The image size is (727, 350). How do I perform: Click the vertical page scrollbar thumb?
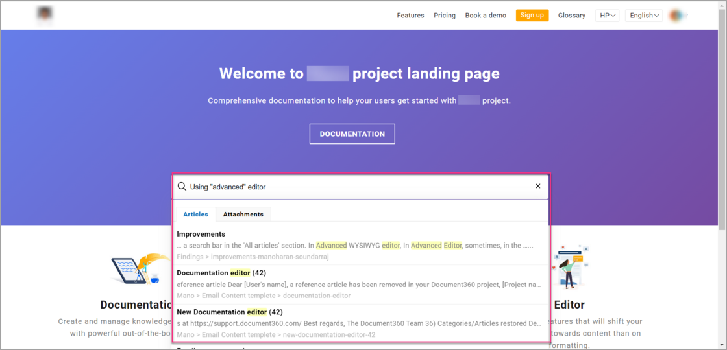(x=721, y=117)
